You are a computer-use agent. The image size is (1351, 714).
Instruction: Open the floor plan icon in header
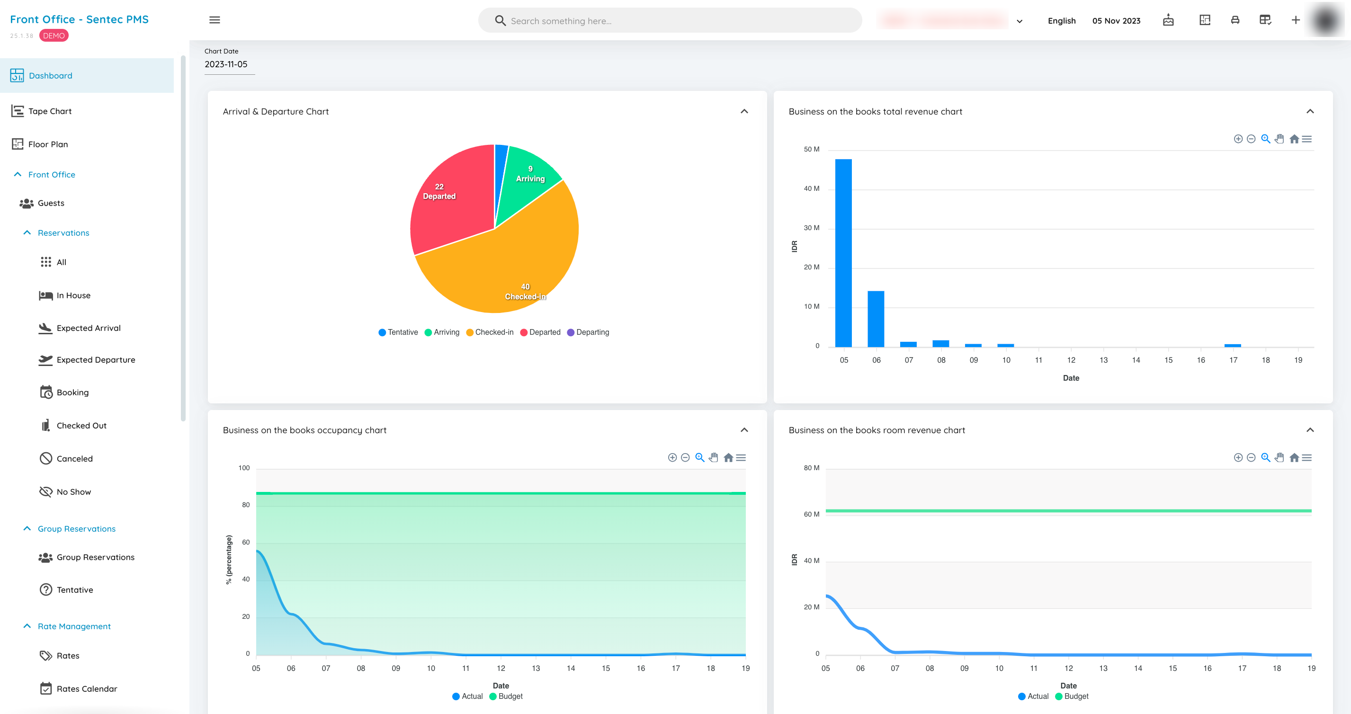[1205, 20]
